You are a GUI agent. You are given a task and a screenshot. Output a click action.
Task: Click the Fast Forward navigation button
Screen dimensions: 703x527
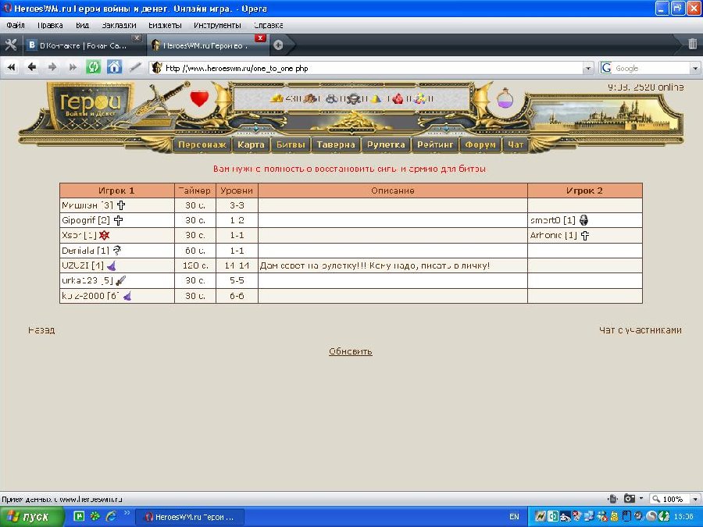[73, 68]
